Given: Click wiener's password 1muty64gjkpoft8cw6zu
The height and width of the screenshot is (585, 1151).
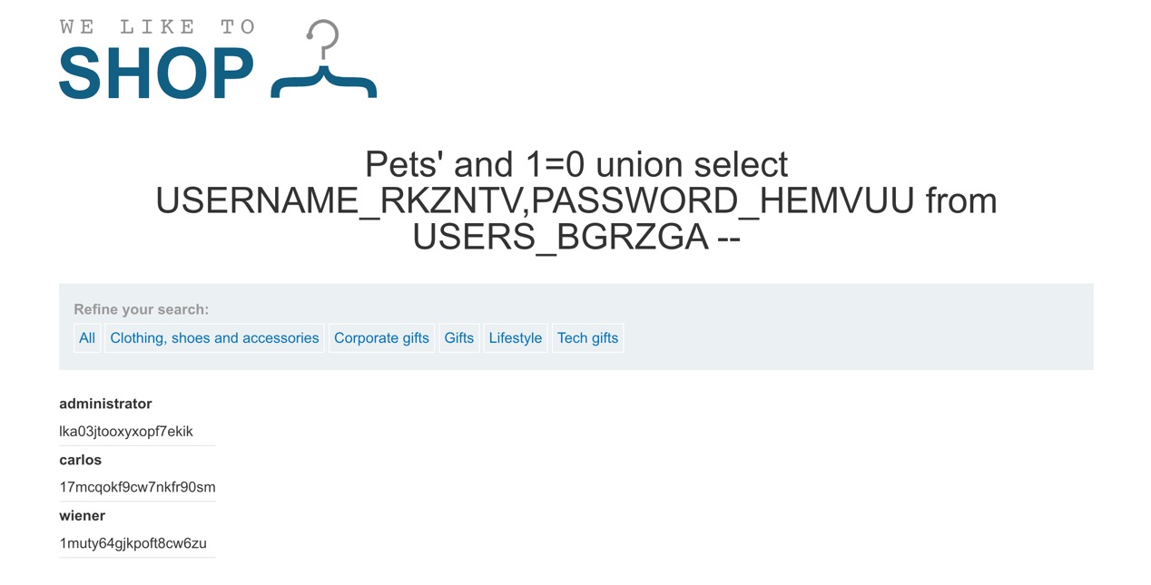Looking at the screenshot, I should tap(133, 543).
